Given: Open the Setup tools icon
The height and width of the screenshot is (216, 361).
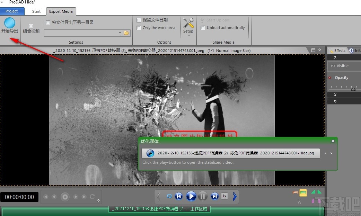Looking at the screenshot, I should (188, 23).
